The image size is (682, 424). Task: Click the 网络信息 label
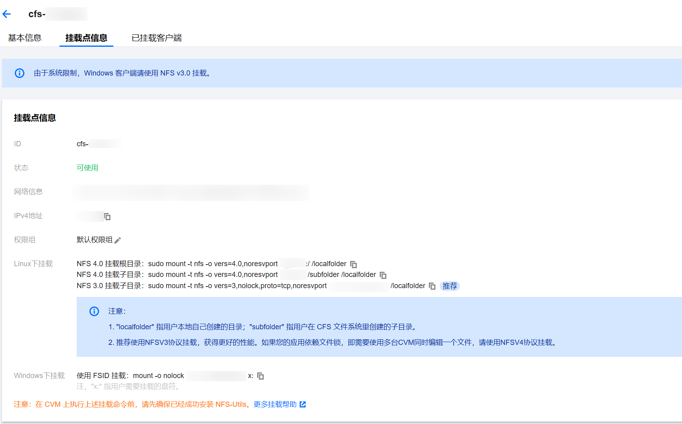tap(28, 192)
